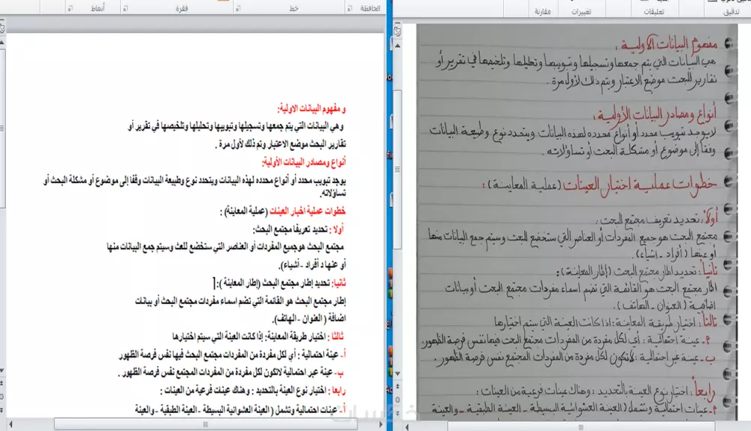Image resolution: width=751 pixels, height=431 pixels.
Task: Click left window horizontal scrollbar's left arrow
Action: tap(11, 424)
